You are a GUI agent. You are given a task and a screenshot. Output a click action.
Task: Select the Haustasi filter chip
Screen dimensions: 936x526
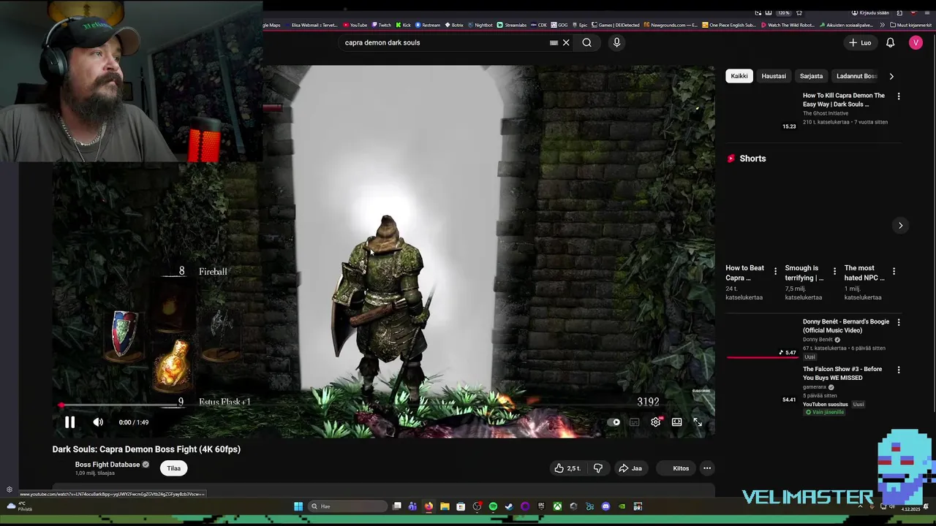tap(774, 76)
